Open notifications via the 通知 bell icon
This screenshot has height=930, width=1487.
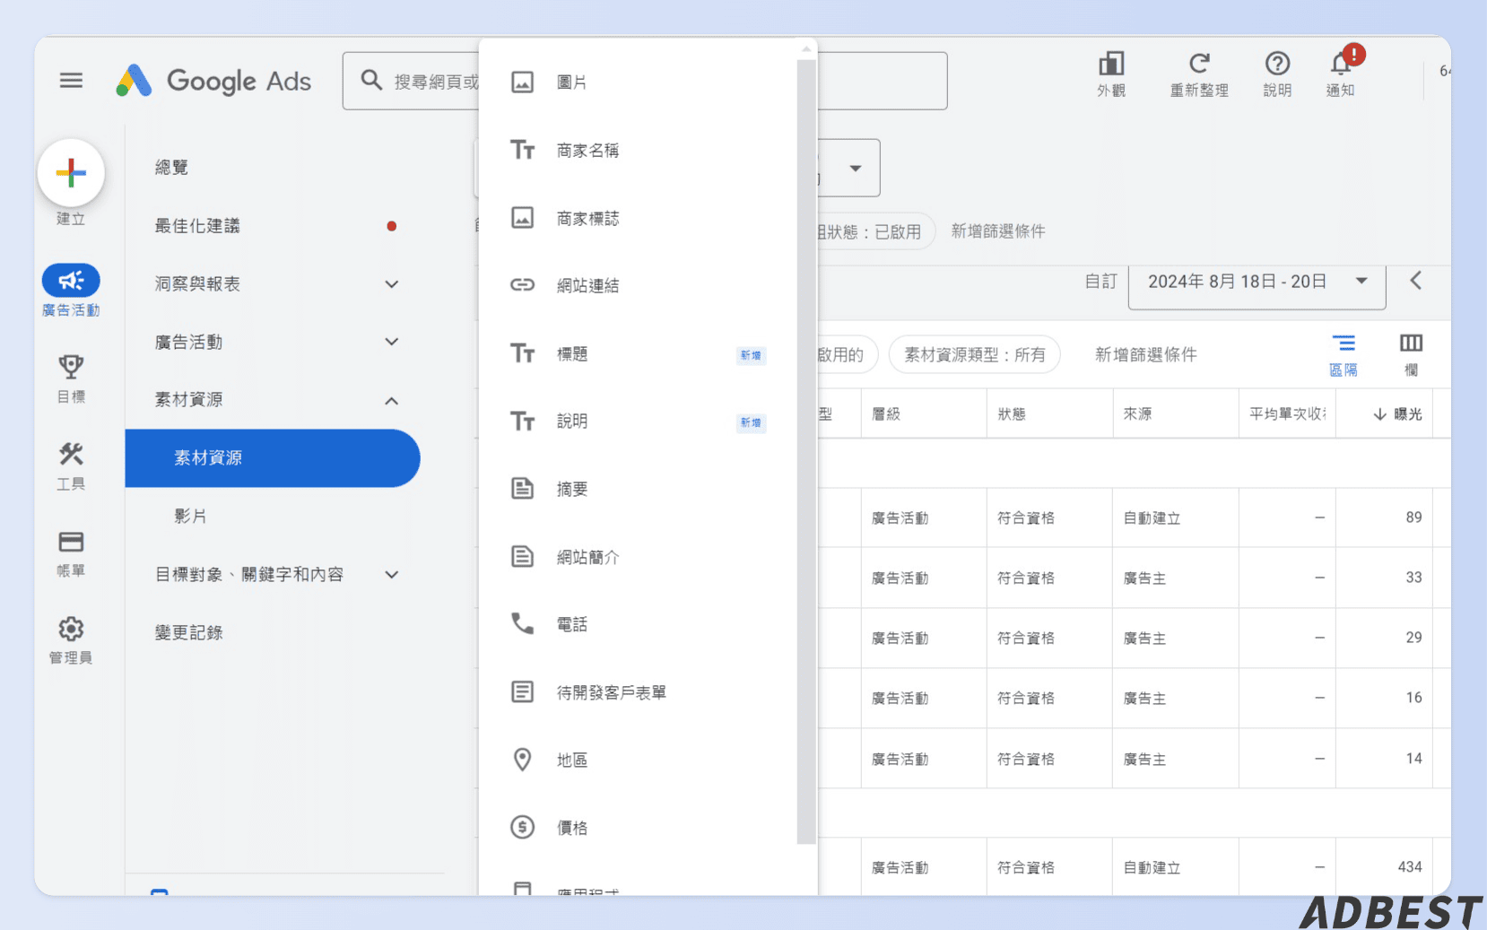click(x=1340, y=65)
